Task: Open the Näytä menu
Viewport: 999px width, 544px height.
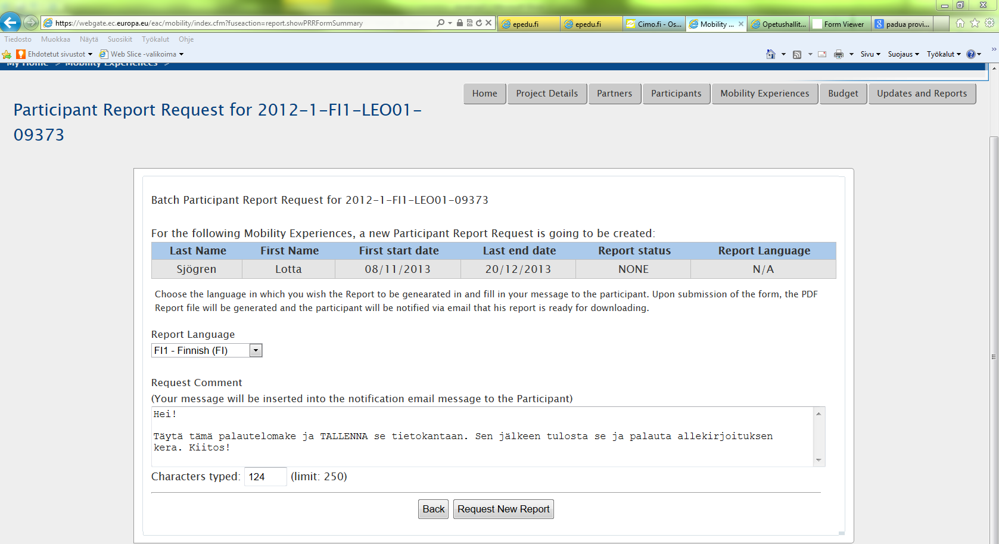Action: click(89, 39)
